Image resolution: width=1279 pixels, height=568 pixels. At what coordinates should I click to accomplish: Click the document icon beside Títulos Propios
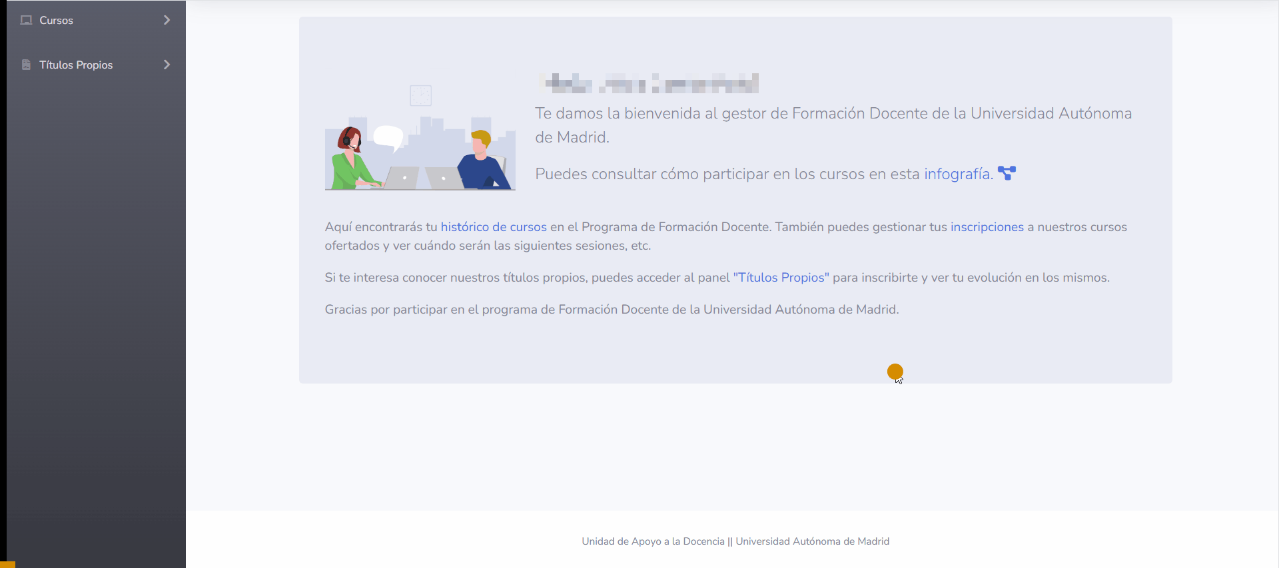pos(26,65)
